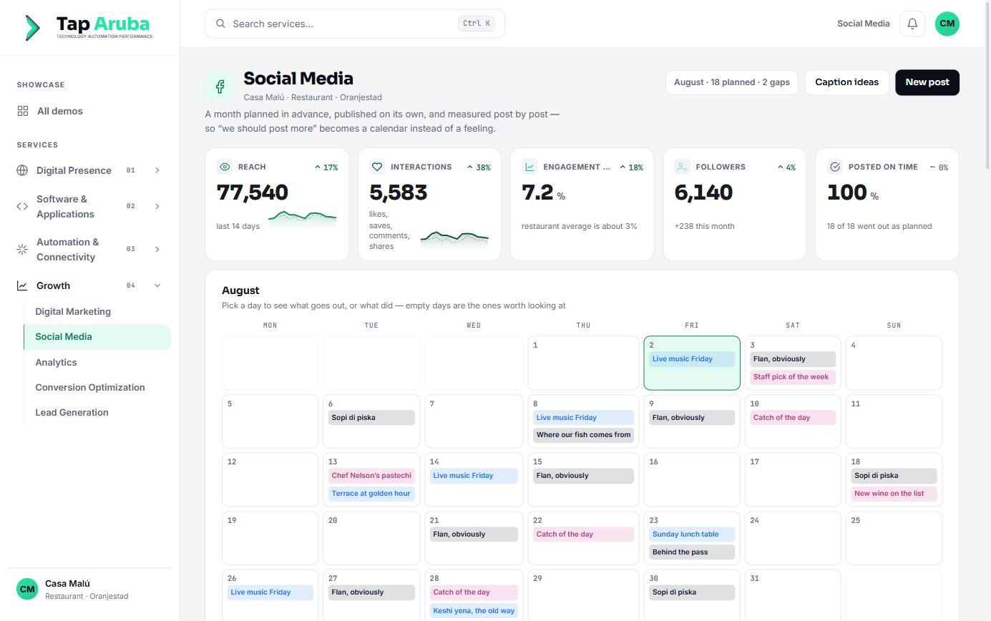Click the Posted On Time check icon
Screen dimensions: 991x621
[835, 167]
